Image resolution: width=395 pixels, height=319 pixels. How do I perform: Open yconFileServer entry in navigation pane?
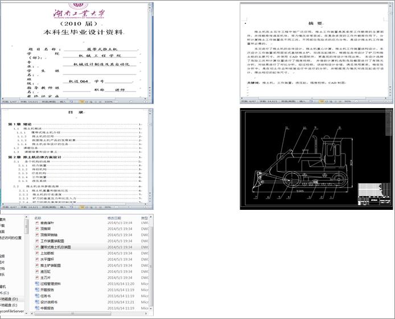coord(12,311)
